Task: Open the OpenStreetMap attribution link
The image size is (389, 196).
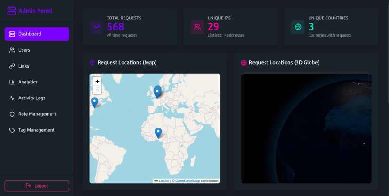Action: click(x=187, y=181)
